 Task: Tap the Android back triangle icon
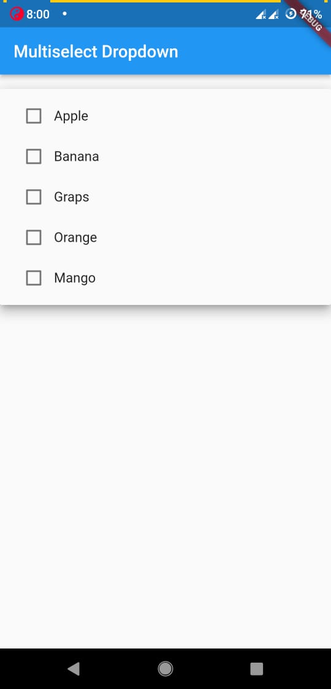pos(74,669)
